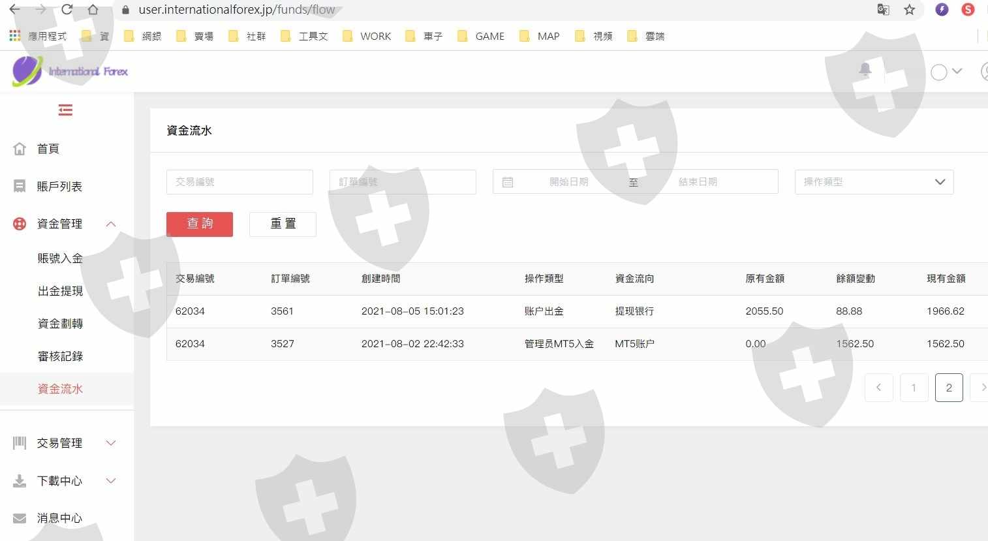Open the calendar icon in date range field
This screenshot has height=541, width=988.
[x=508, y=182]
